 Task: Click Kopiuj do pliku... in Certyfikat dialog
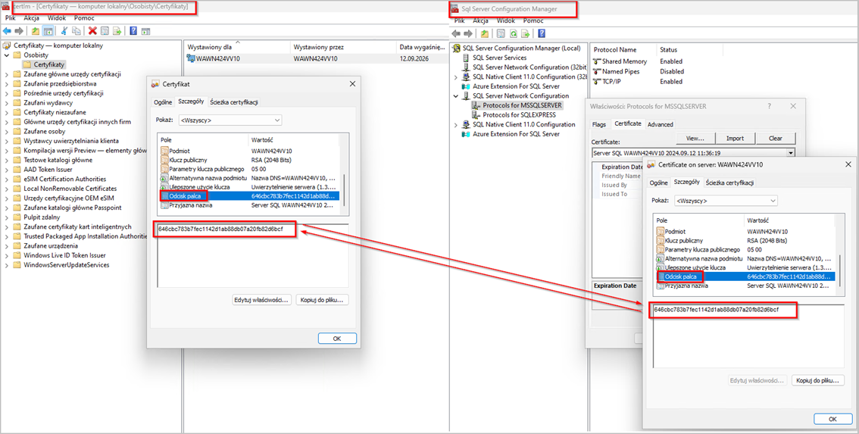(322, 300)
